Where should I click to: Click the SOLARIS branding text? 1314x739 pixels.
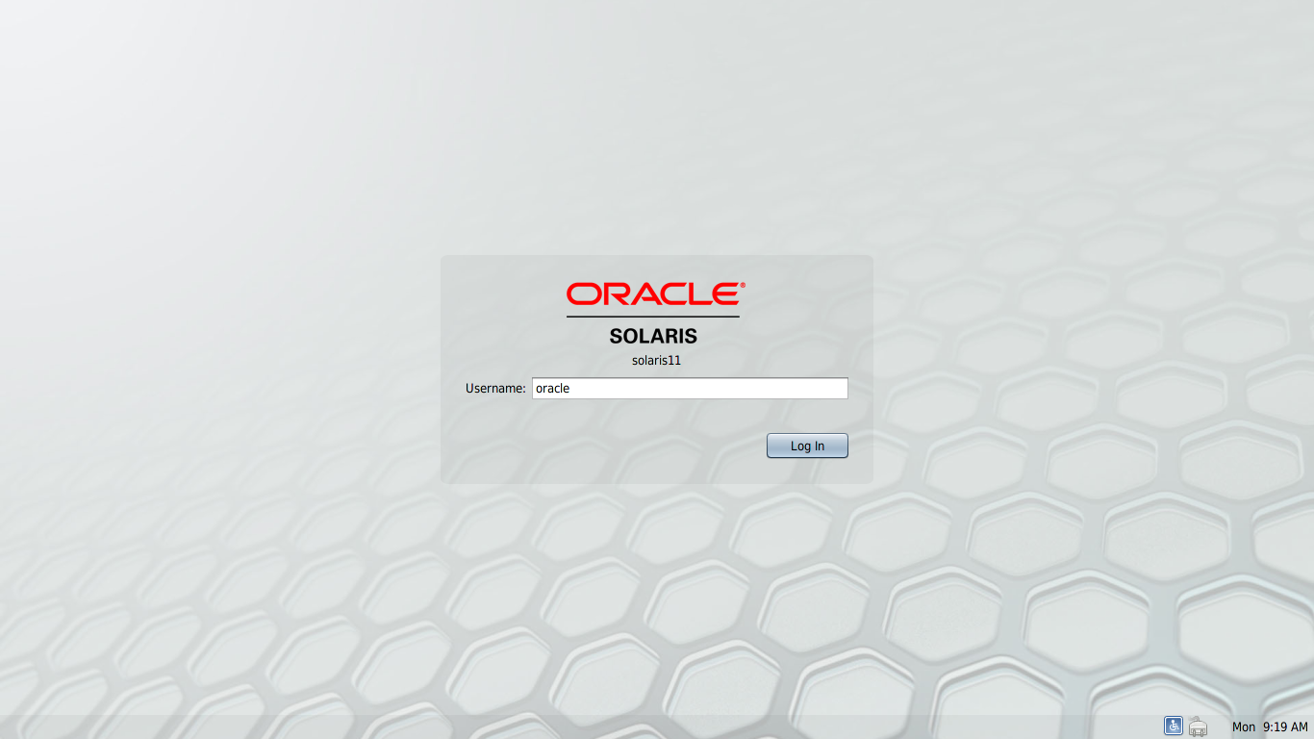[x=654, y=336]
